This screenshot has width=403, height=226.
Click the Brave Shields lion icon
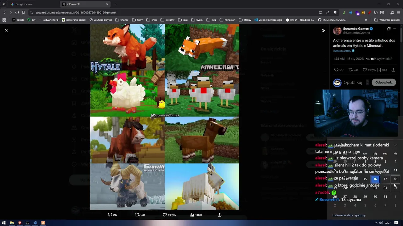[x=335, y=13]
